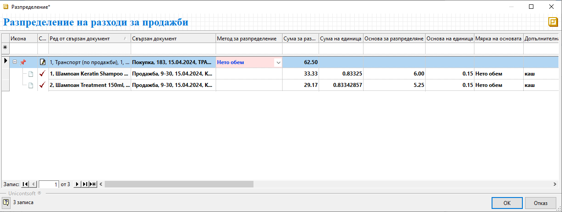Viewport: 562px width, 212px height.
Task: Click the red pin icon in the Transport row
Action: [x=23, y=62]
